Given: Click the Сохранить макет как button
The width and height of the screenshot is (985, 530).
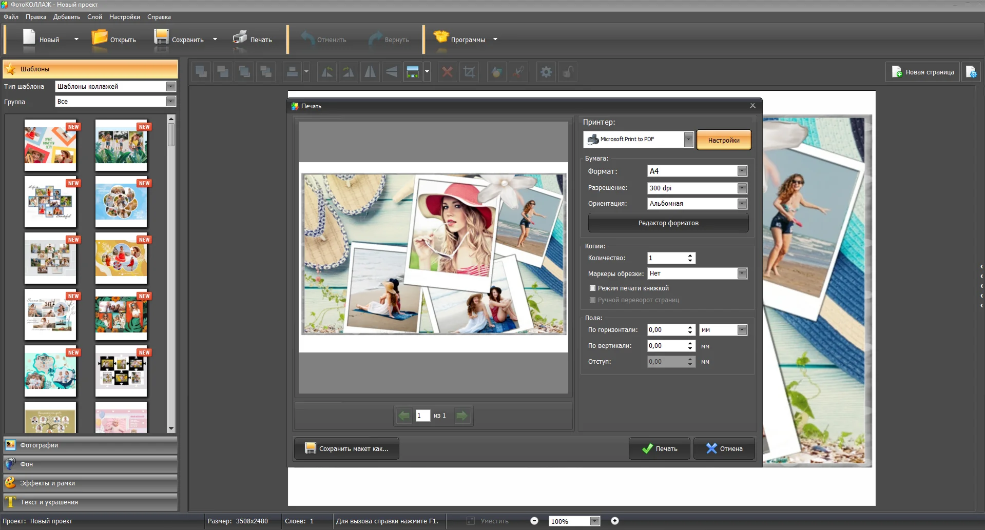Looking at the screenshot, I should tap(346, 448).
